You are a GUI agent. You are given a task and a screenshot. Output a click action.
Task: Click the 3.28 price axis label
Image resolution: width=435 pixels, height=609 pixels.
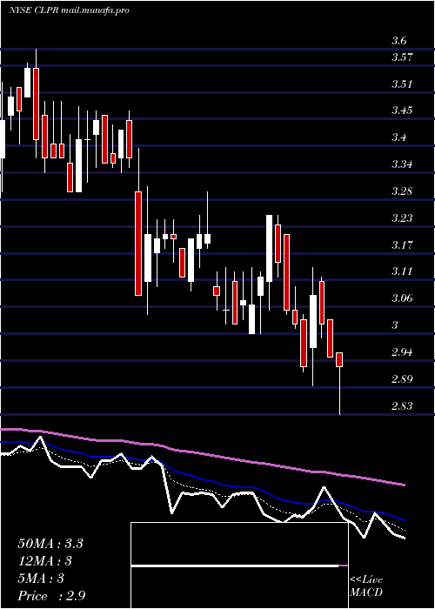(402, 191)
